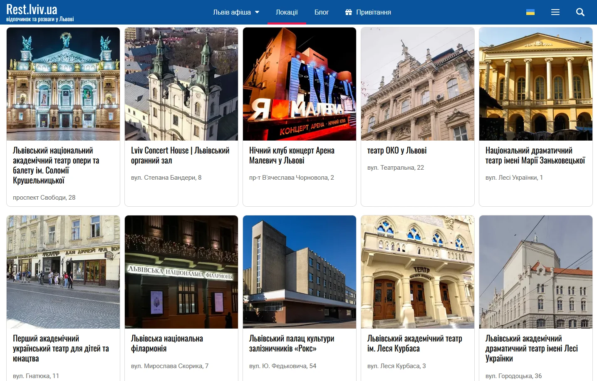The image size is (597, 381).
Task: Open the hamburger menu icon
Action: click(555, 12)
